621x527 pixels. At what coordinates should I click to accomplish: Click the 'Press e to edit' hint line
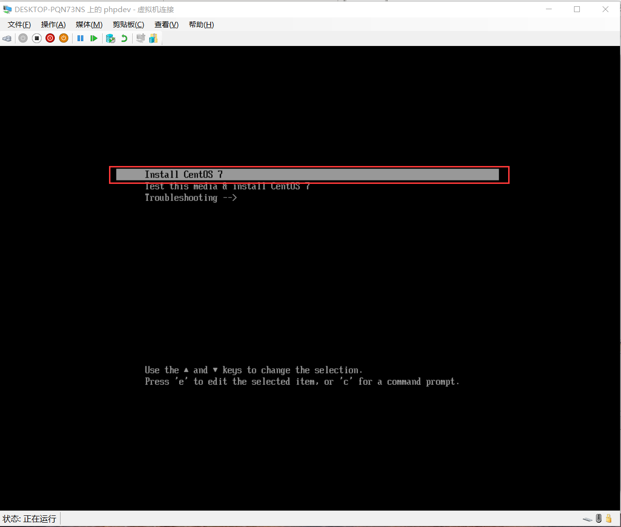[x=302, y=382]
